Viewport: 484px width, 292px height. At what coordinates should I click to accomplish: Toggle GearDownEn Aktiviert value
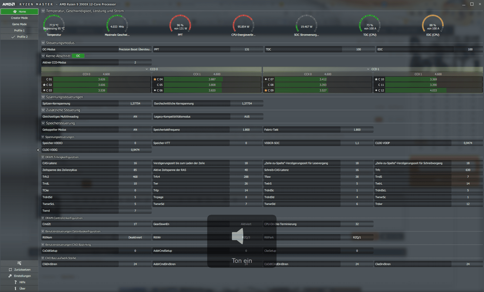(246, 224)
